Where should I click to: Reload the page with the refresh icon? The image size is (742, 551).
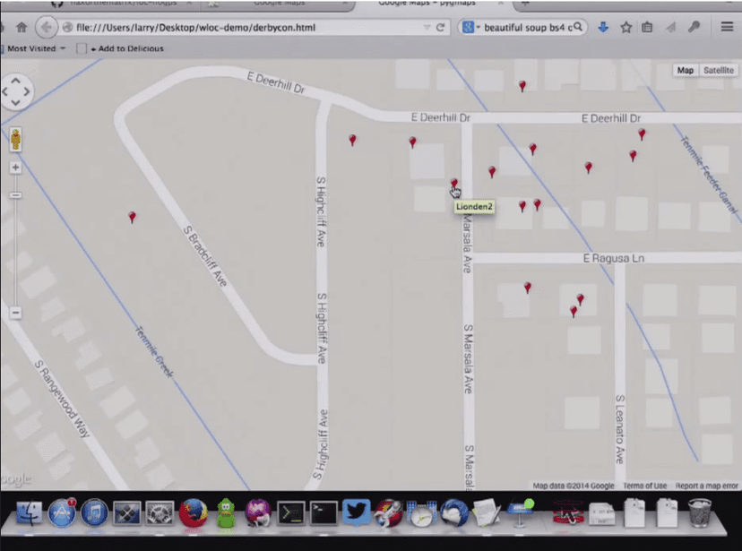point(440,28)
